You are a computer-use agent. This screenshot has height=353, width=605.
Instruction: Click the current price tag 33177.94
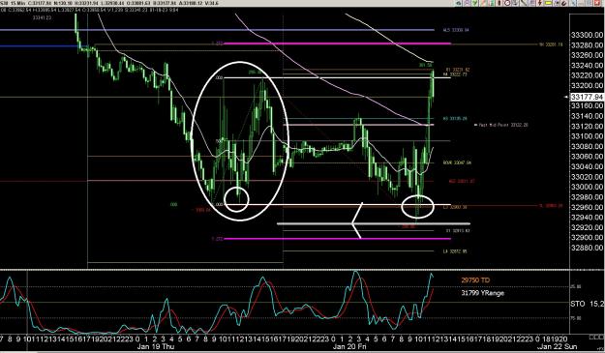tap(587, 97)
